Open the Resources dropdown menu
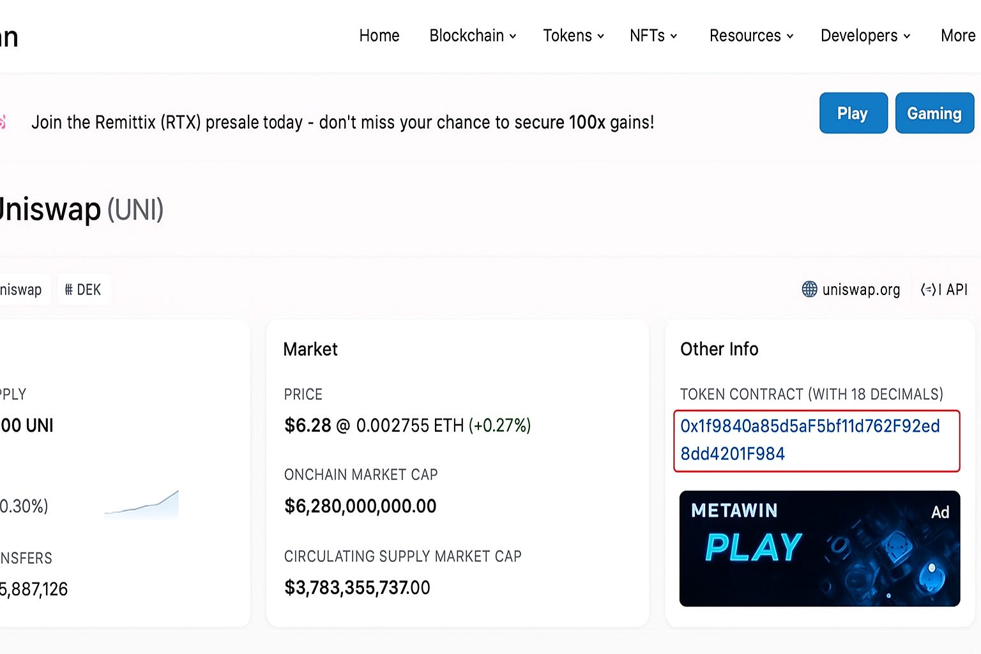Image resolution: width=981 pixels, height=654 pixels. point(752,36)
